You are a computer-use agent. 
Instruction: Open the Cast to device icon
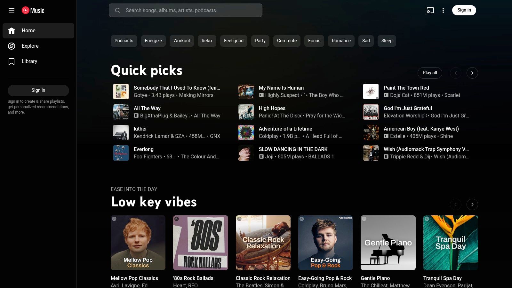tap(430, 10)
